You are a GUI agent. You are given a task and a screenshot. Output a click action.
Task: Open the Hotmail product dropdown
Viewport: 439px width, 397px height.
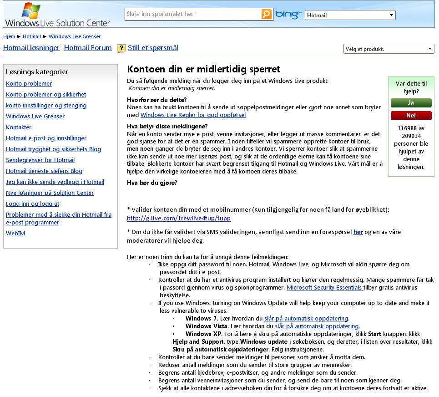pos(350,15)
